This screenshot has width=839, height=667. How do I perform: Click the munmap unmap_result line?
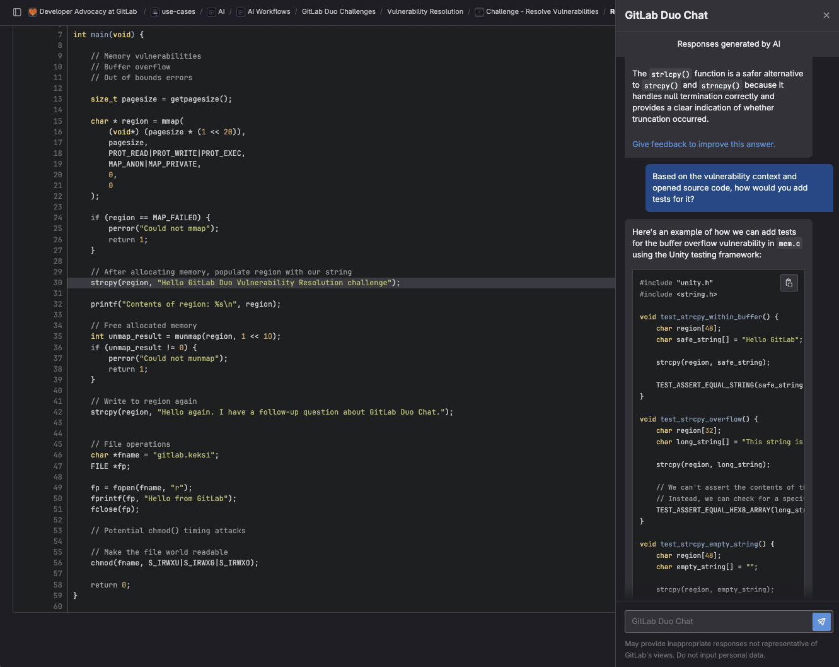[186, 336]
